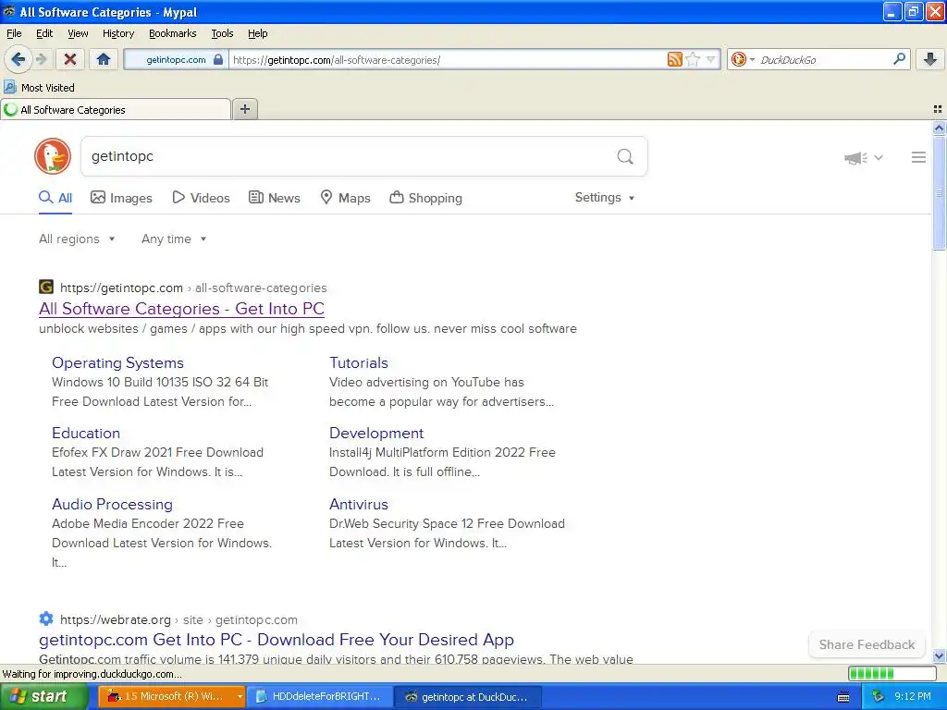The image size is (947, 710).
Task: Click the DuckDuckGo duck logo
Action: coord(53,156)
